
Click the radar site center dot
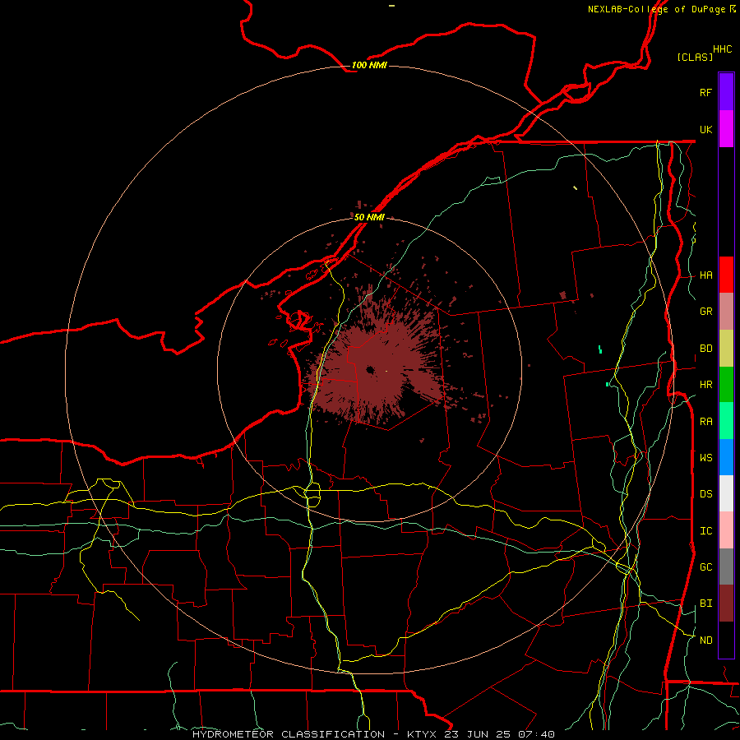click(x=369, y=370)
